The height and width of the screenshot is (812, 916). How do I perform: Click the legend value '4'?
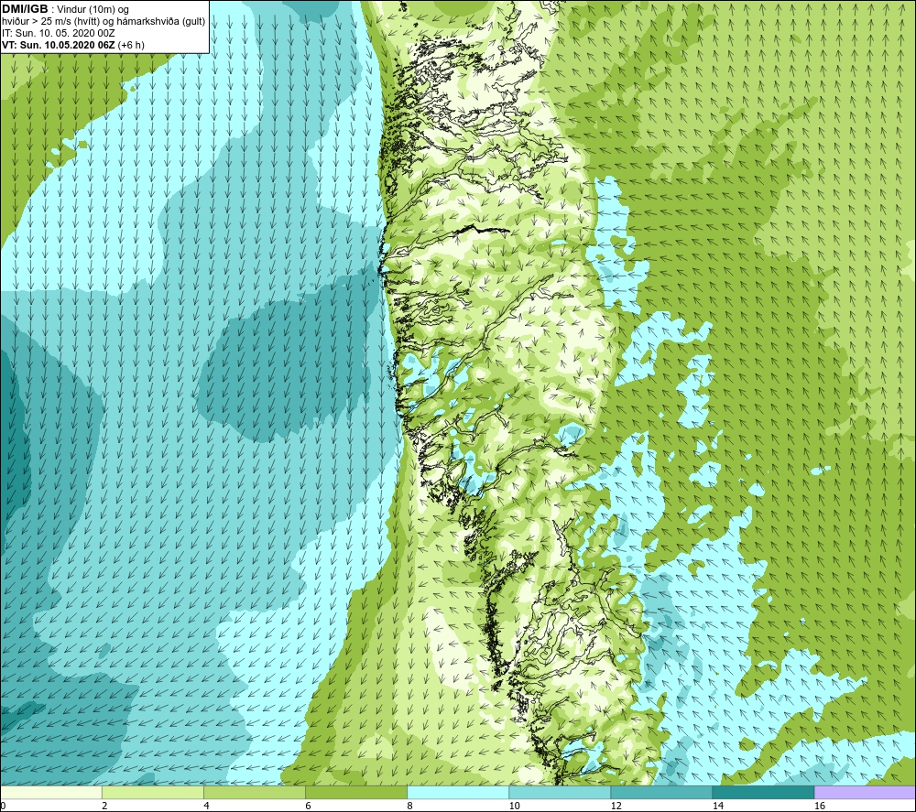[206, 806]
